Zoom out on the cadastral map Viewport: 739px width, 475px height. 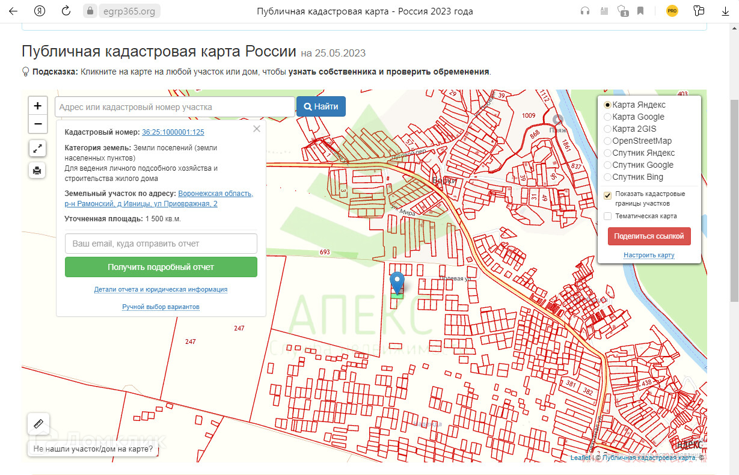pos(37,124)
